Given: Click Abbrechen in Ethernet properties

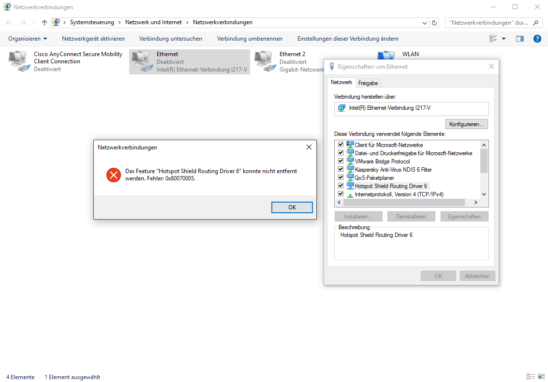Looking at the screenshot, I should pyautogui.click(x=477, y=276).
